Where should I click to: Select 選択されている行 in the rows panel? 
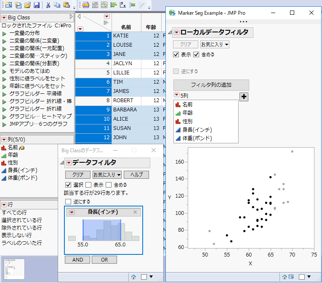click(21, 220)
